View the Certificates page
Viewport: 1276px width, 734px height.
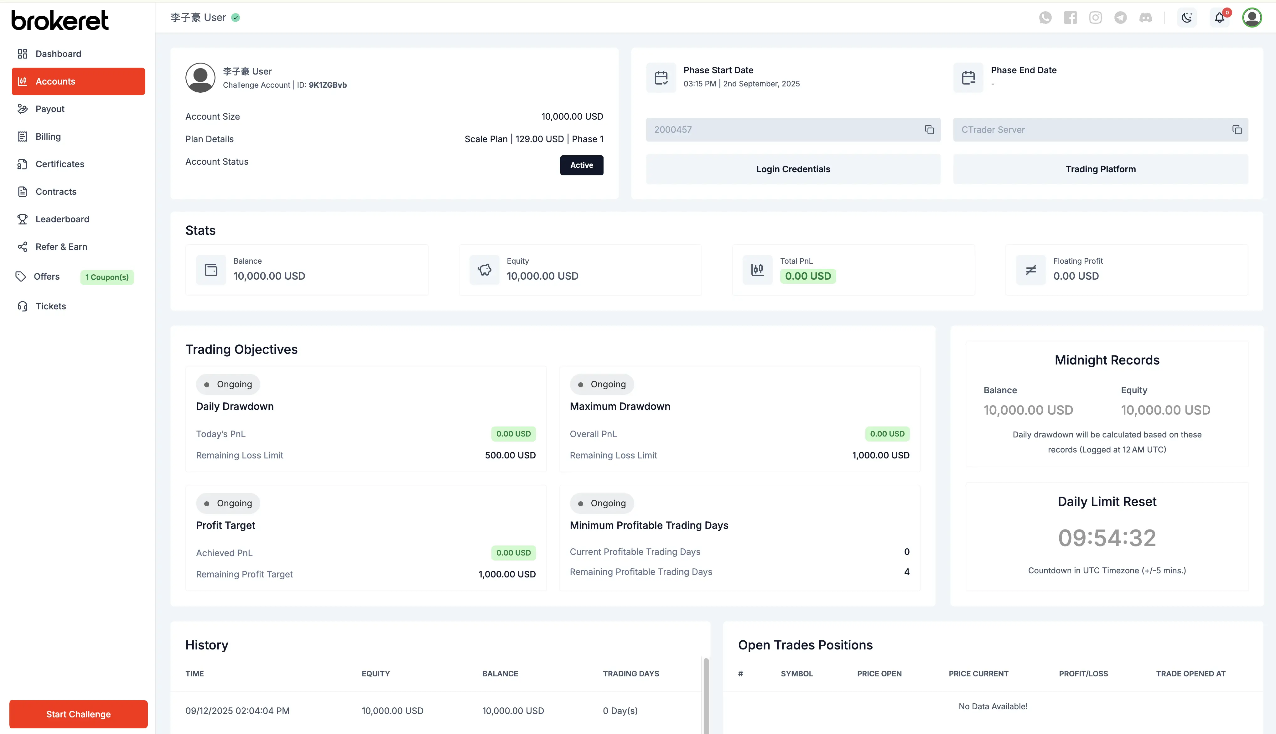tap(60, 164)
